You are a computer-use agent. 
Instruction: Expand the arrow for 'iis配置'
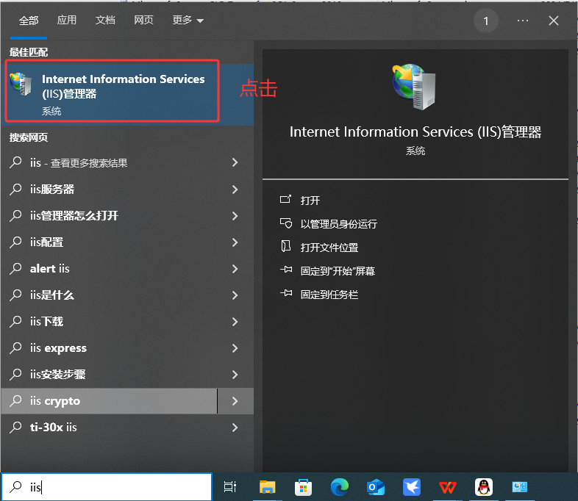[235, 242]
